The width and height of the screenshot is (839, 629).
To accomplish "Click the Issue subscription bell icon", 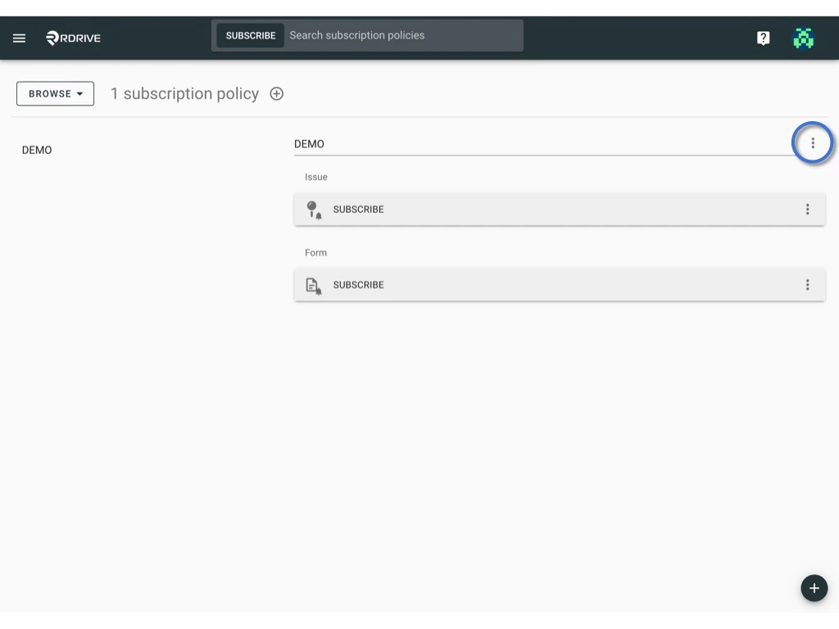I will point(314,209).
